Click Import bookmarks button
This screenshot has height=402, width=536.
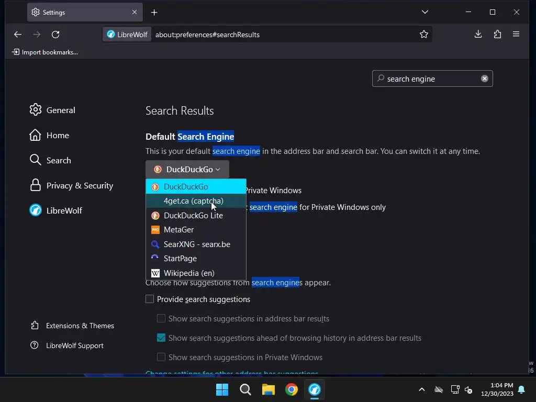point(45,52)
